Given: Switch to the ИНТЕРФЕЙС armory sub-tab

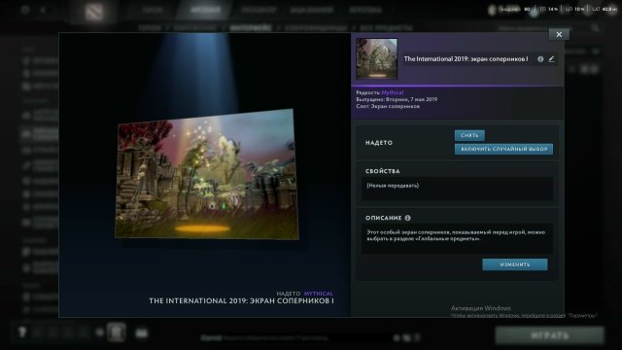Looking at the screenshot, I should [x=251, y=28].
